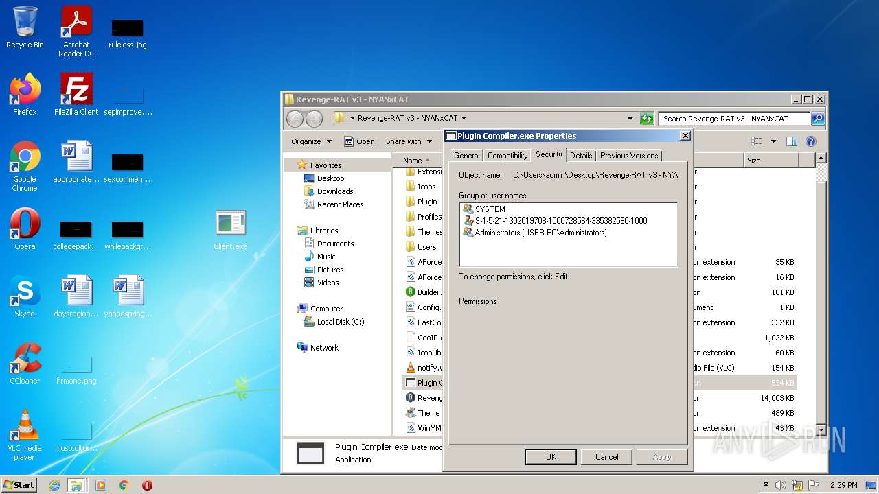
Task: Select the appropriate Word document on desktop
Action: (x=76, y=162)
